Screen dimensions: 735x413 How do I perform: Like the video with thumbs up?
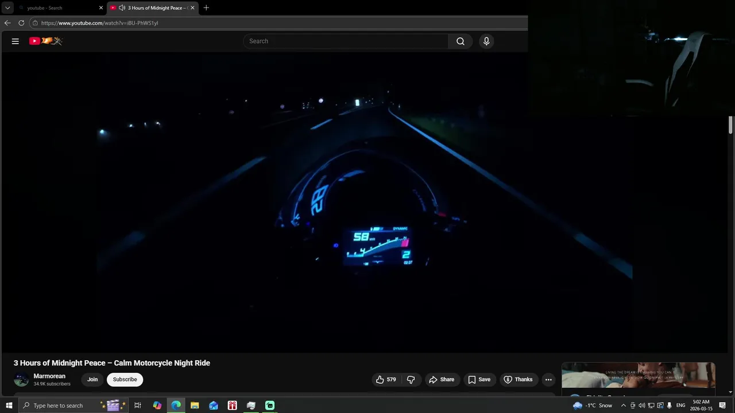tap(386, 380)
